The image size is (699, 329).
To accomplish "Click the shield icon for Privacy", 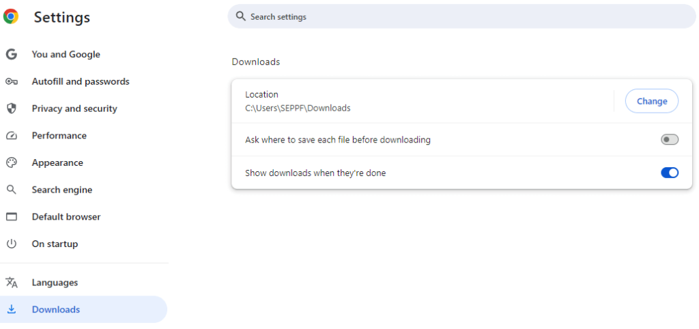I will [11, 109].
